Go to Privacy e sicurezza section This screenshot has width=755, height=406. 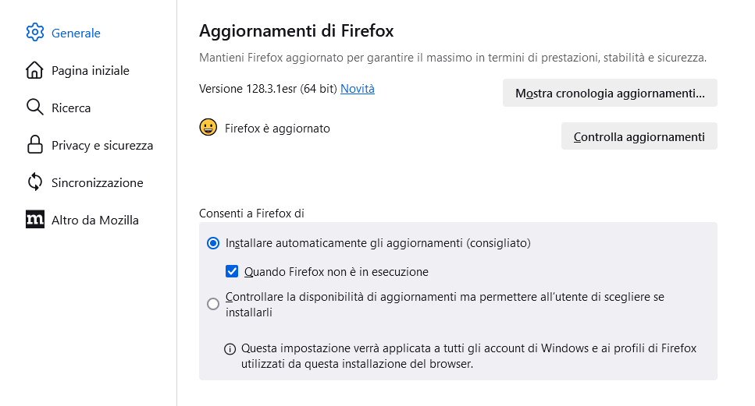point(102,145)
